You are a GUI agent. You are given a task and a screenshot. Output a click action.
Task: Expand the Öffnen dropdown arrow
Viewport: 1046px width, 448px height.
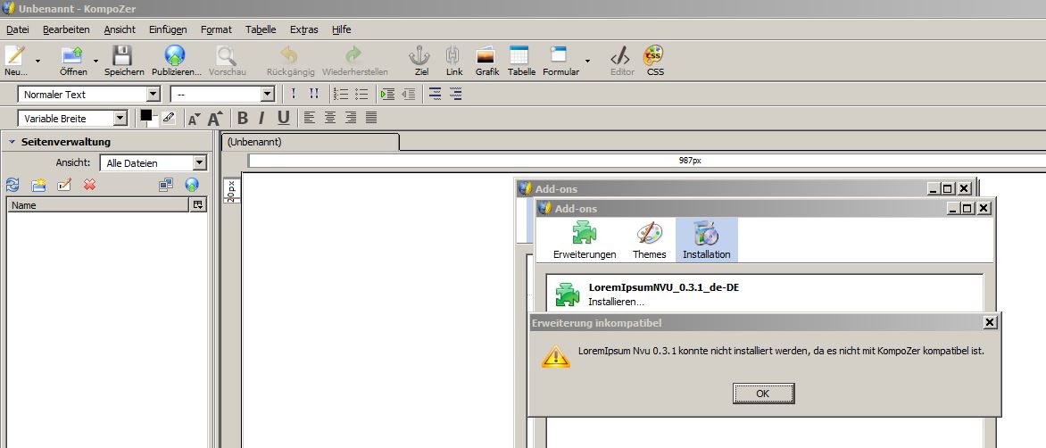[x=95, y=61]
